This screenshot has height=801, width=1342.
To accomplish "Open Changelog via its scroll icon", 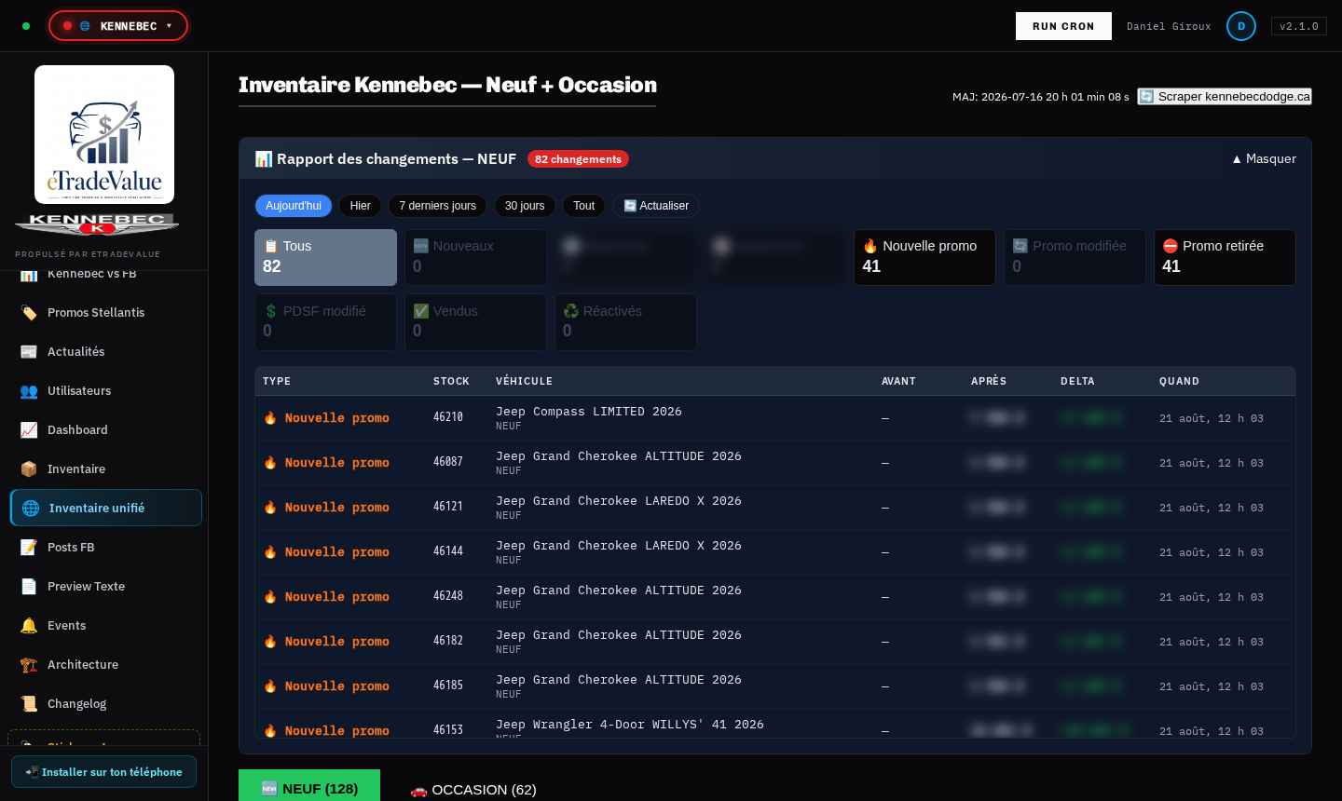I will point(29,704).
